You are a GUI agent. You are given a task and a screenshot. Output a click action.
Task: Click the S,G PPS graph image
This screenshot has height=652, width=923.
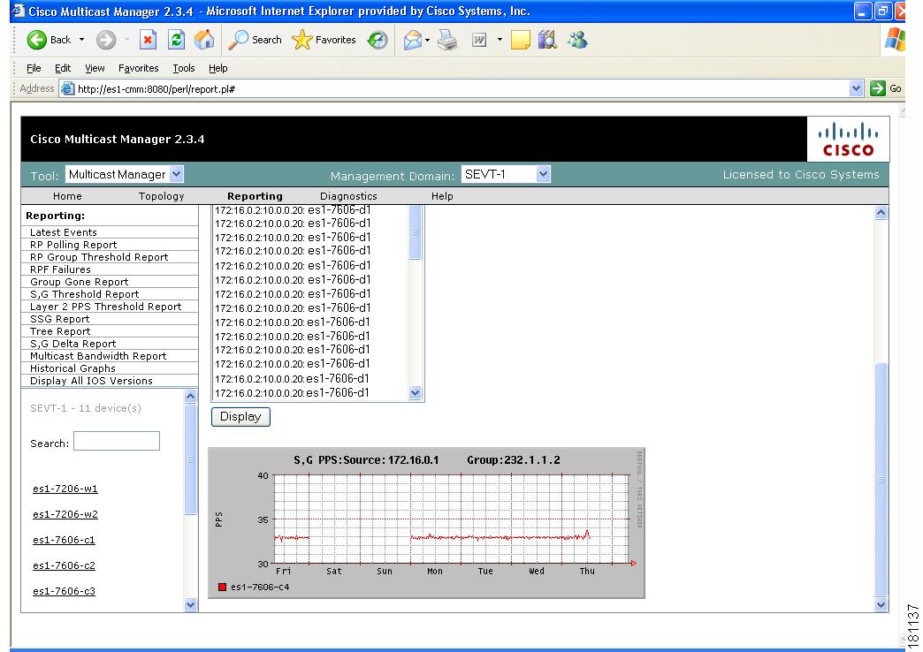[x=426, y=523]
